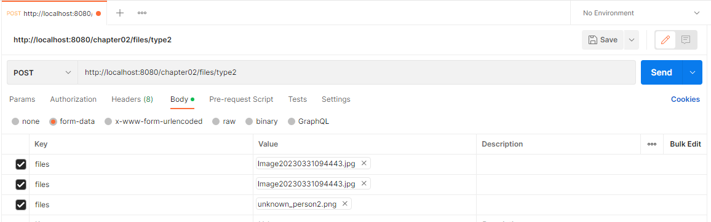Open Bulk Edit mode
Image resolution: width=711 pixels, height=222 pixels.
686,144
